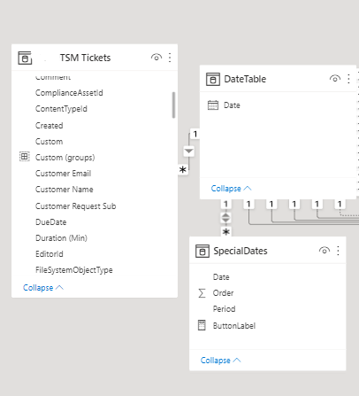Toggle visibility eye on SpecialDates table
The width and height of the screenshot is (359, 396).
click(325, 251)
